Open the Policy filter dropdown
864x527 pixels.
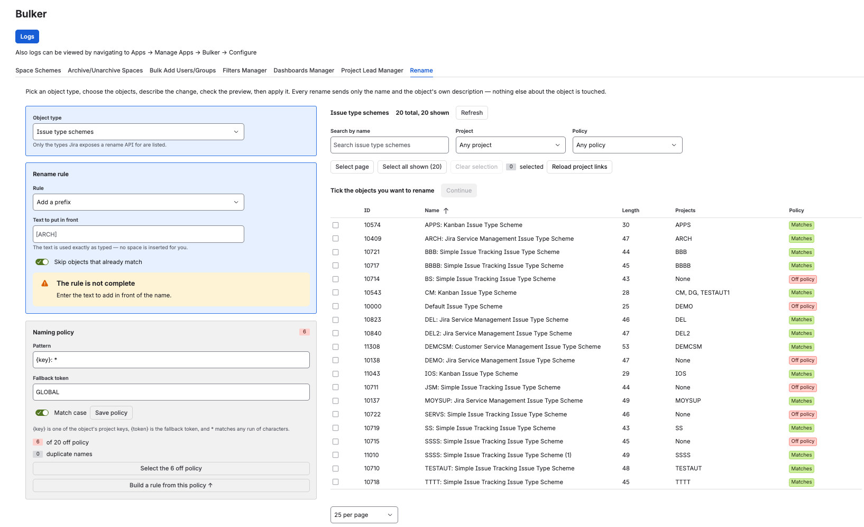point(628,145)
